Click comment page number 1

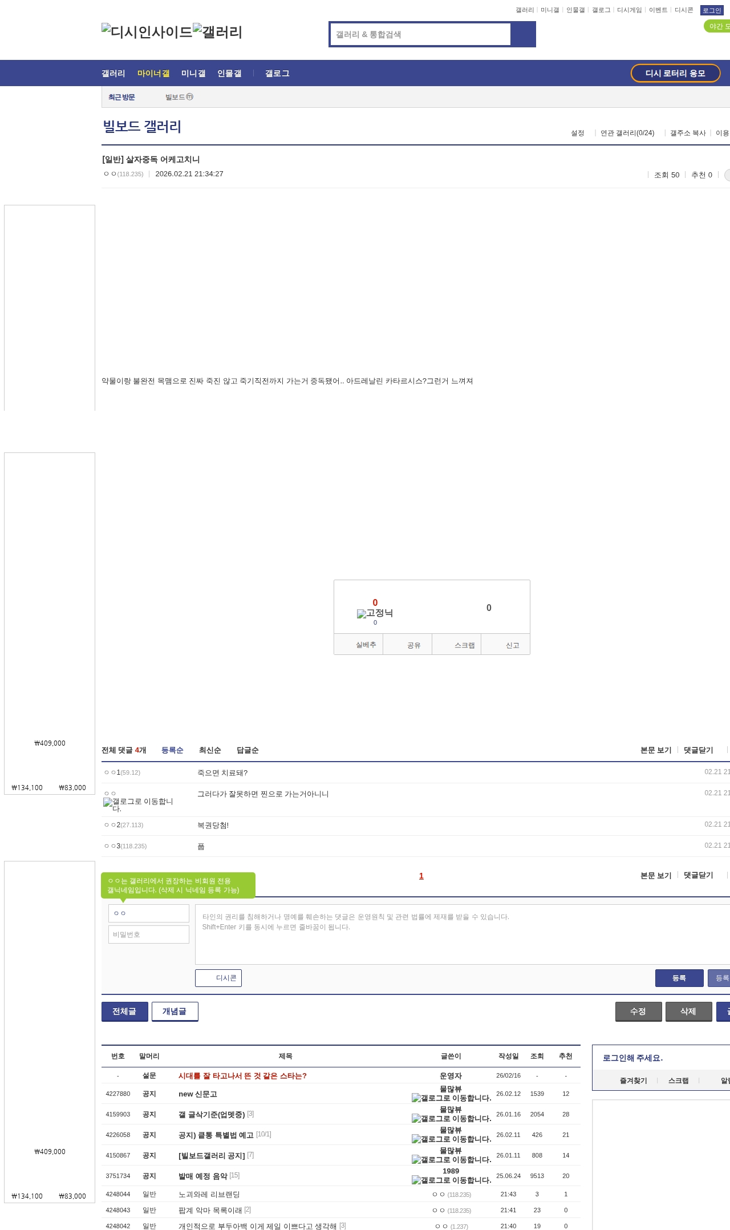(x=421, y=876)
